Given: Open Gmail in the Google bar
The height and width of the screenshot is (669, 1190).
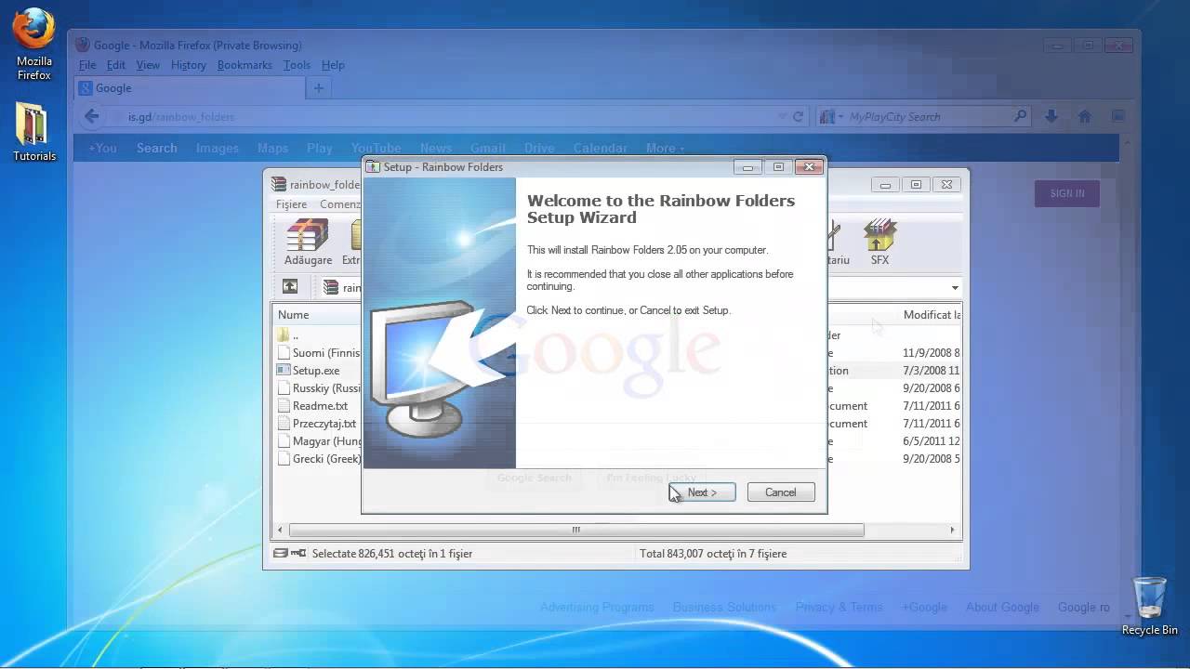Looking at the screenshot, I should click(487, 149).
